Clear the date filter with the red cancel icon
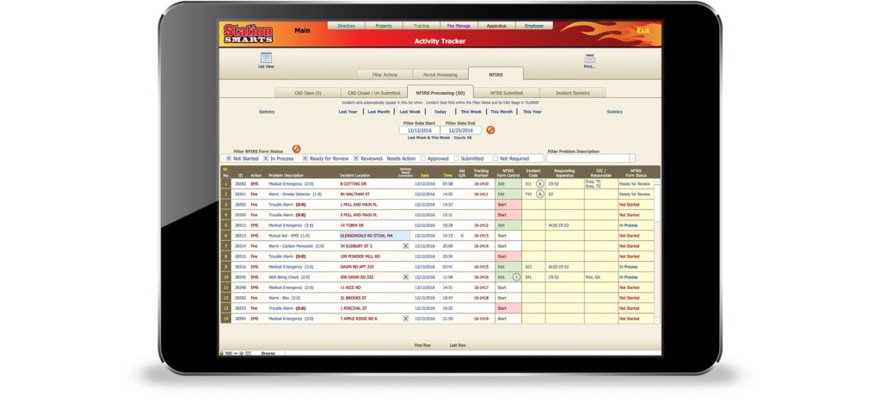881x402 pixels. tap(490, 130)
